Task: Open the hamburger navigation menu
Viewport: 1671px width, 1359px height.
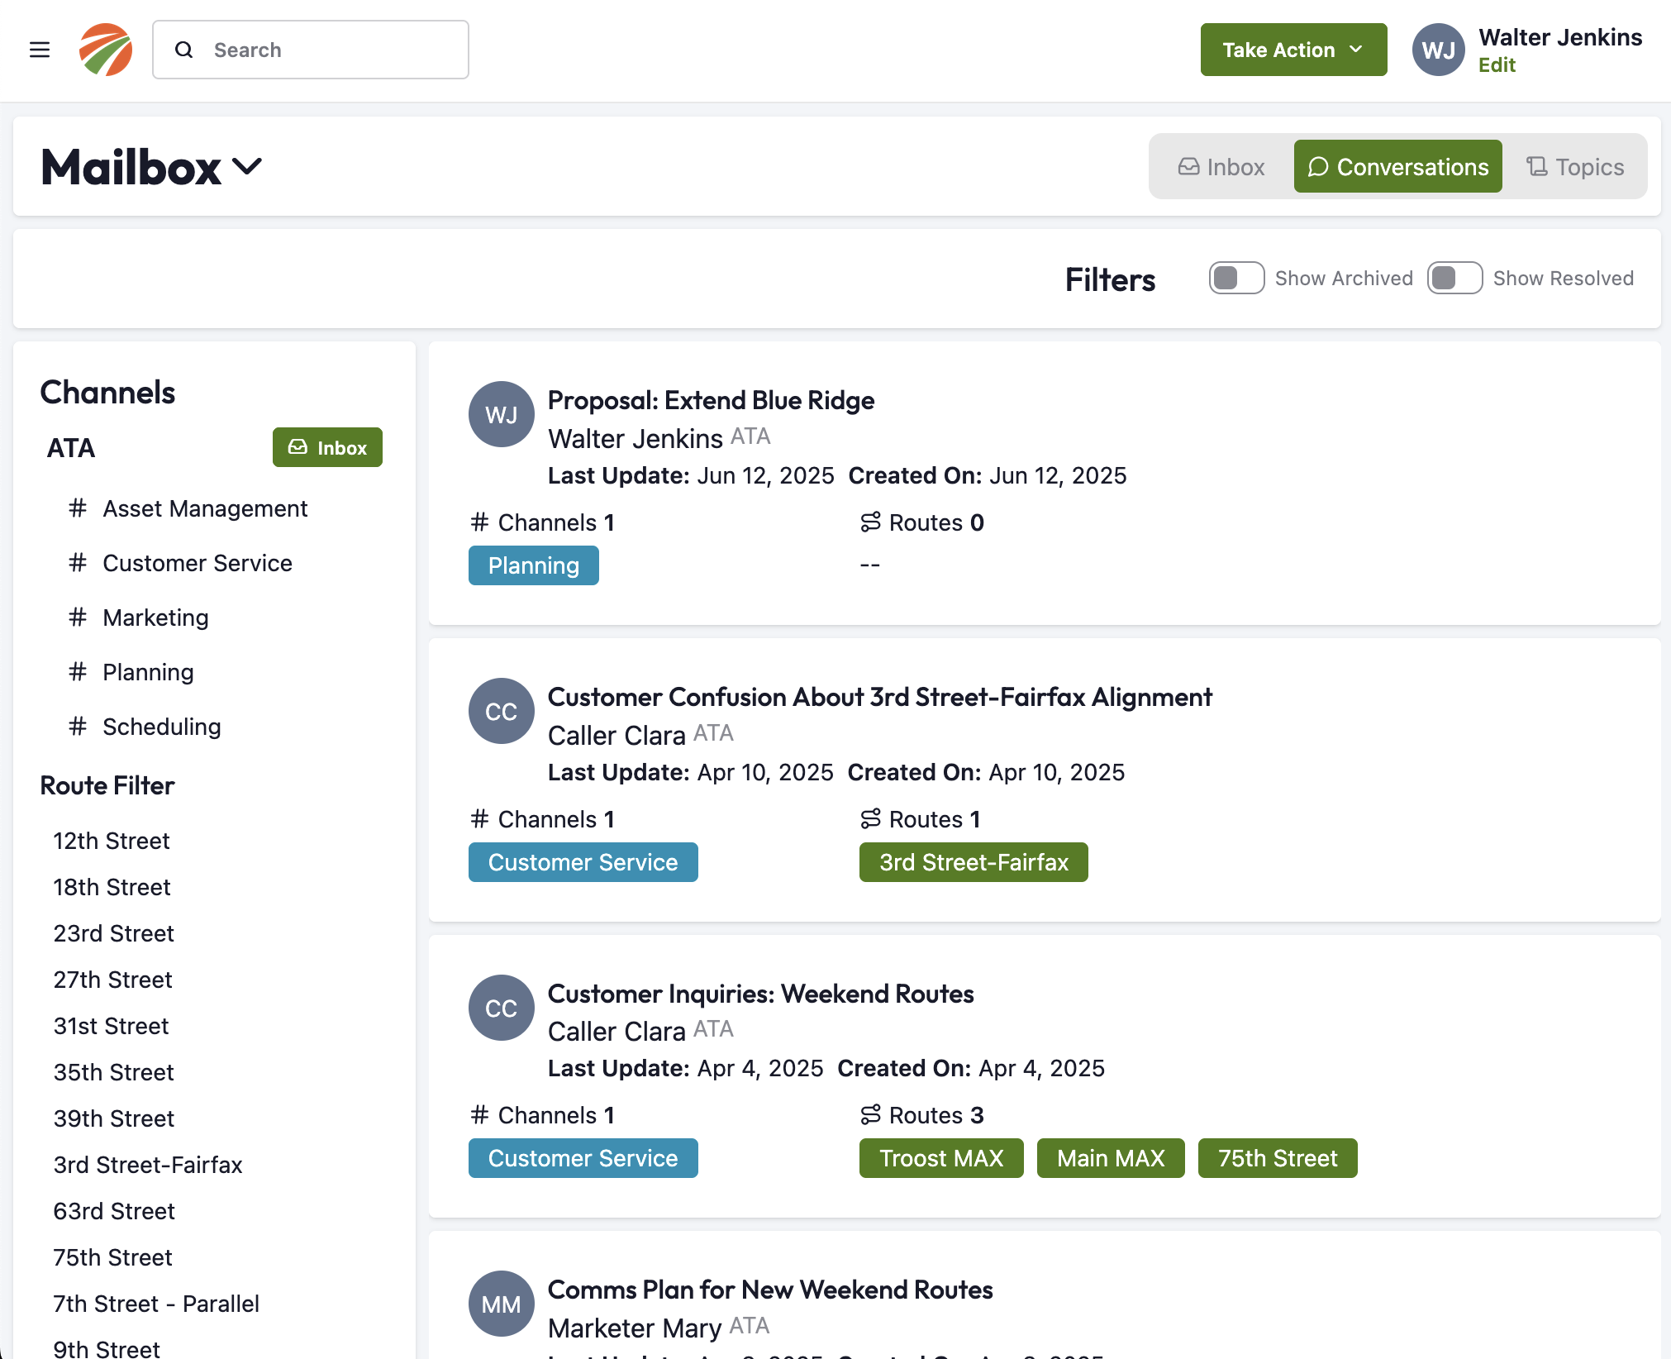Action: 39,50
